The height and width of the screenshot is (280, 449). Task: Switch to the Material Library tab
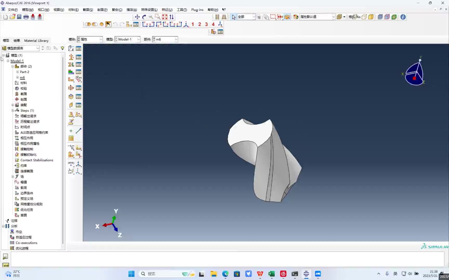click(36, 40)
